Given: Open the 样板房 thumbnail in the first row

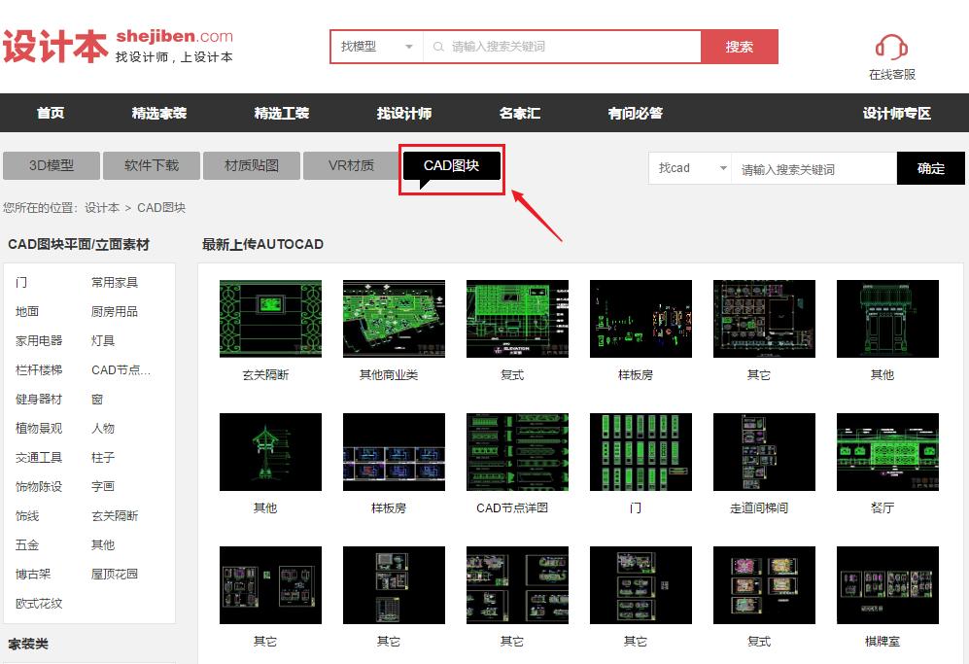Looking at the screenshot, I should point(640,318).
